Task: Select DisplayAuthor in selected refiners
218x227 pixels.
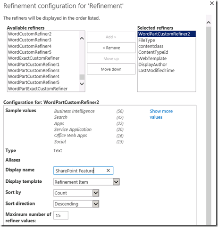Action: [152, 65]
